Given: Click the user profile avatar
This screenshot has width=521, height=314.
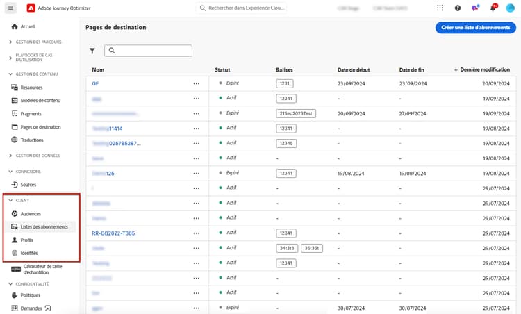Looking at the screenshot, I should [x=511, y=8].
